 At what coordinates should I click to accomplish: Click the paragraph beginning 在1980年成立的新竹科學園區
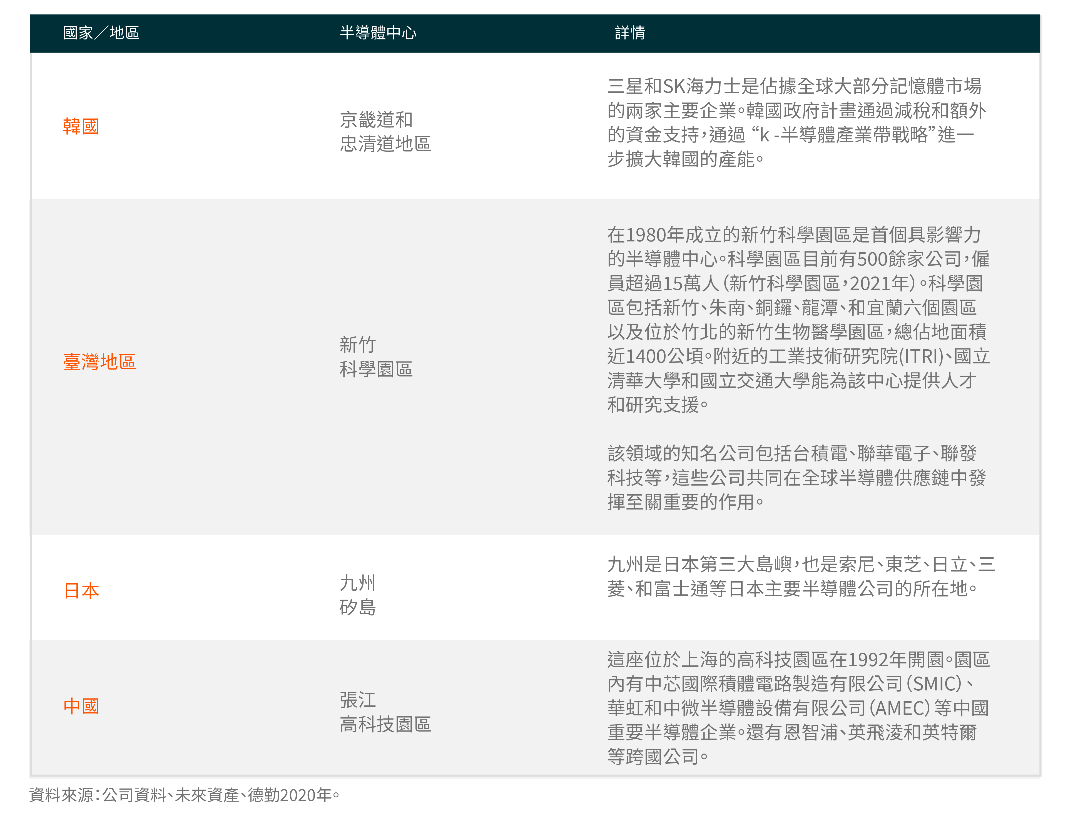point(799,320)
